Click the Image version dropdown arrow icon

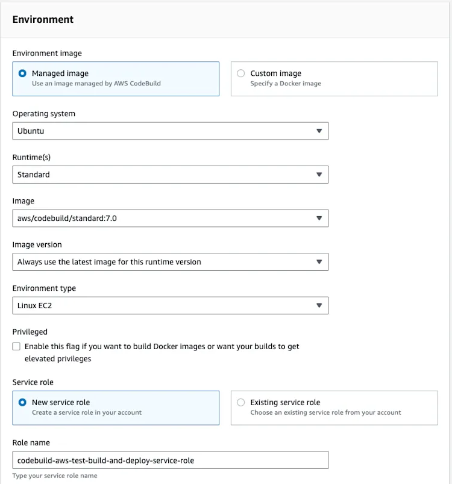tap(319, 262)
